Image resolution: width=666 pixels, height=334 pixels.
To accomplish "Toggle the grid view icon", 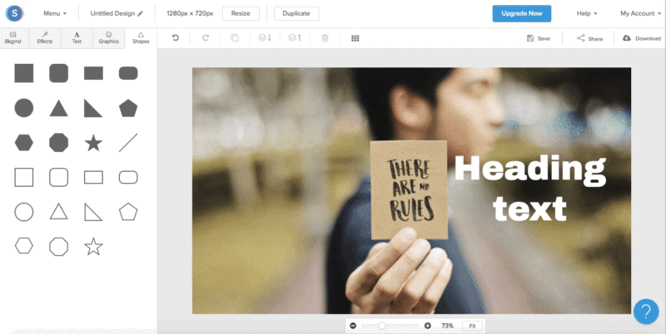I will click(355, 38).
